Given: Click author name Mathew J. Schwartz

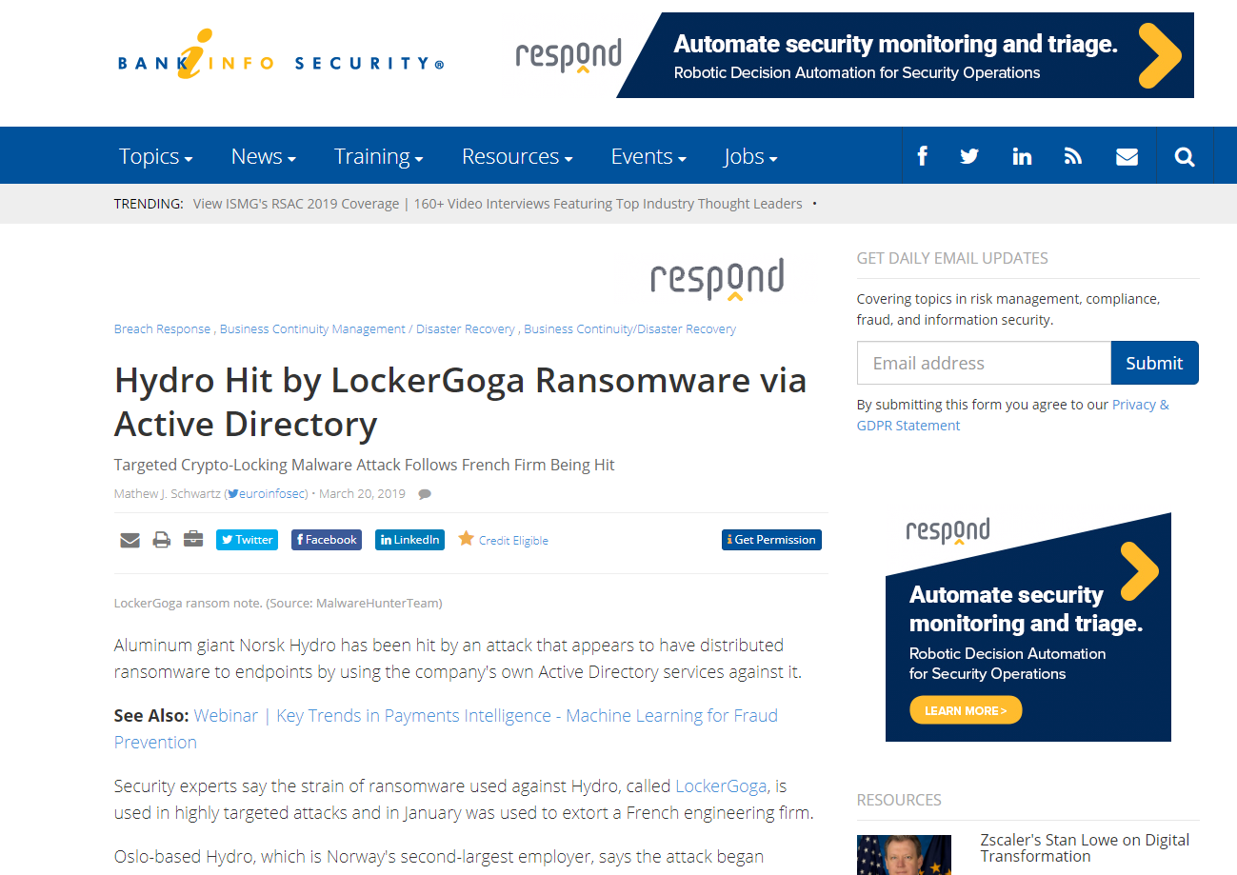Looking at the screenshot, I should pyautogui.click(x=168, y=494).
